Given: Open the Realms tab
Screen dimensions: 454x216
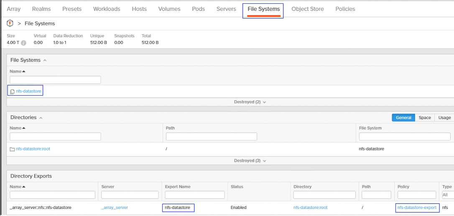Looking at the screenshot, I should pyautogui.click(x=41, y=9).
